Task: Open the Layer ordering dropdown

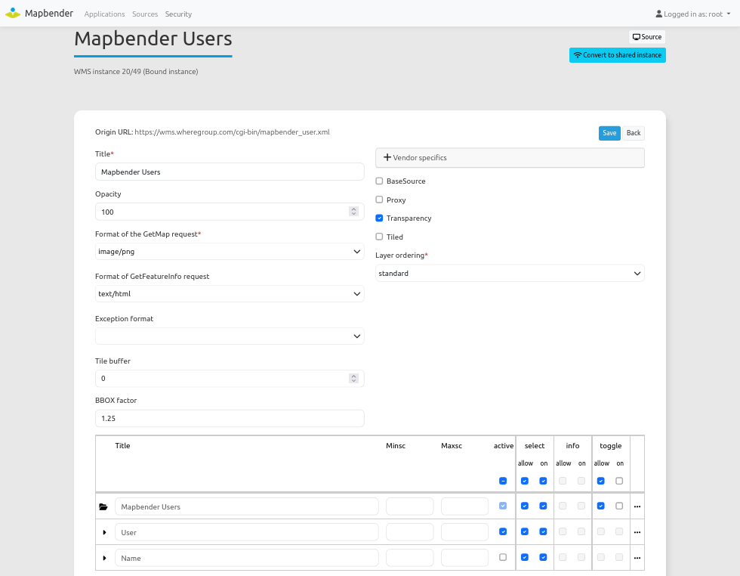Action: coord(510,273)
